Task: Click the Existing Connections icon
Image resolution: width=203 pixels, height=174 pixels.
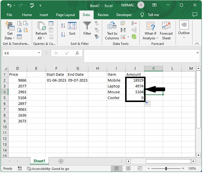Action: tap(26, 30)
